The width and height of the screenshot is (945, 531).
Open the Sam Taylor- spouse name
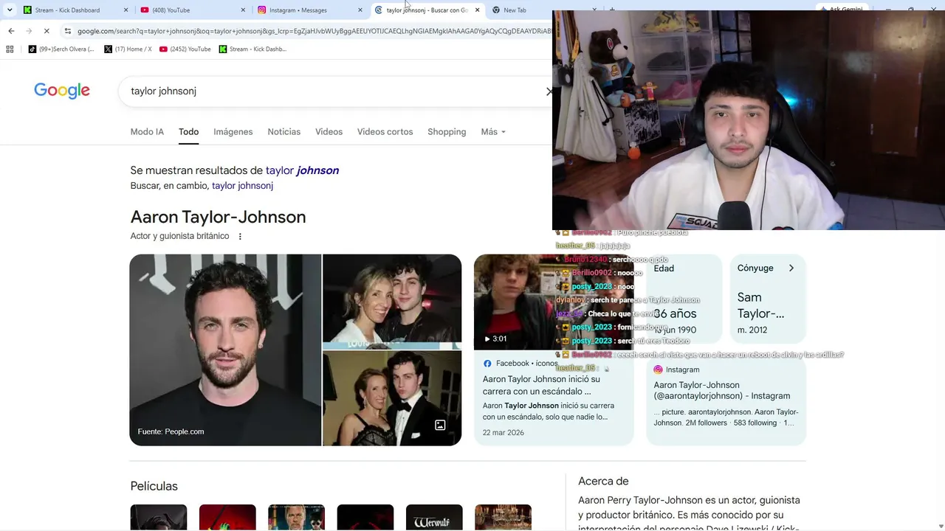760,305
